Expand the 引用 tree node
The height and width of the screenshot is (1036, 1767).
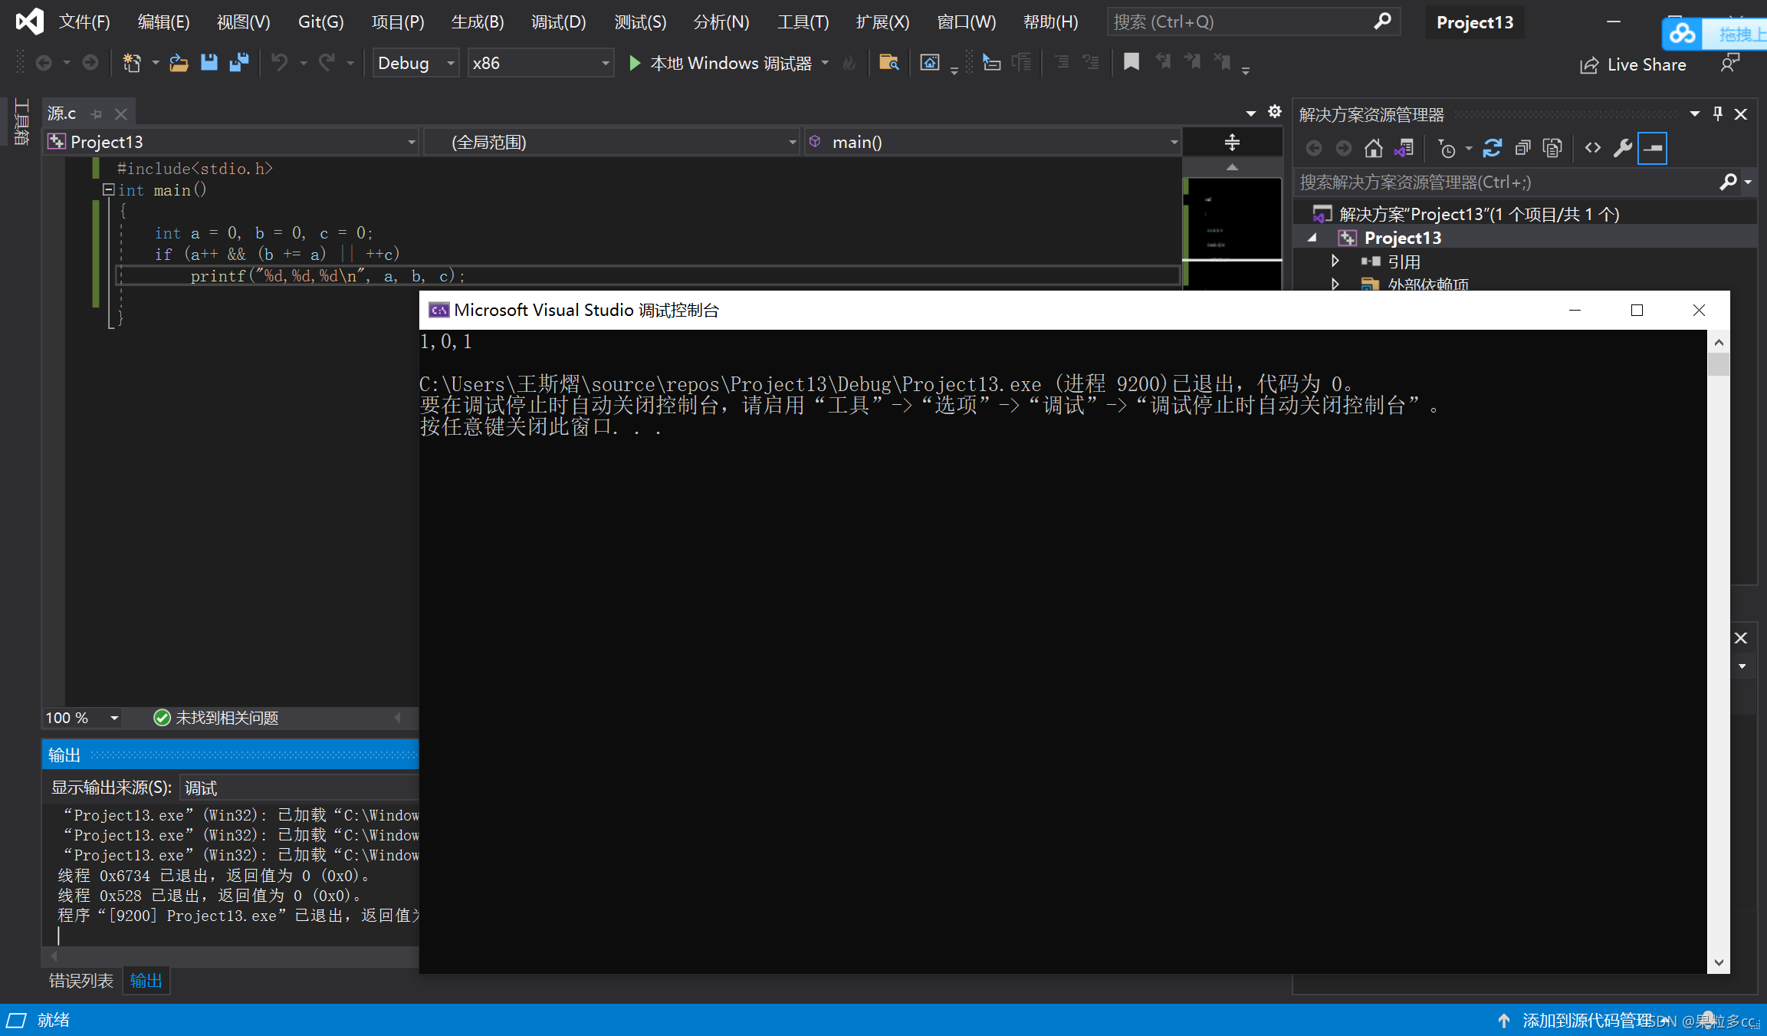(x=1335, y=261)
